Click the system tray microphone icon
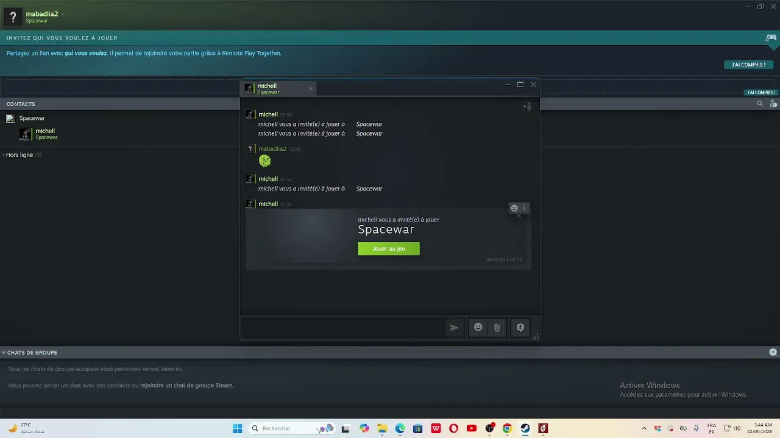Viewport: 780px width, 438px height. click(696, 428)
